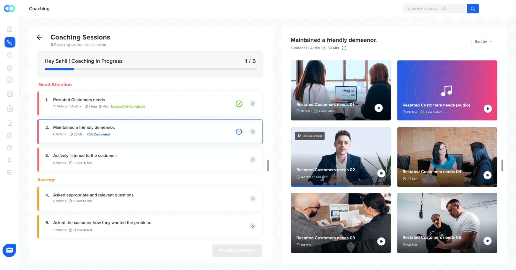This screenshot has width=516, height=270.
Task: Open the agent profile hexagon icon
Action: 10,80
